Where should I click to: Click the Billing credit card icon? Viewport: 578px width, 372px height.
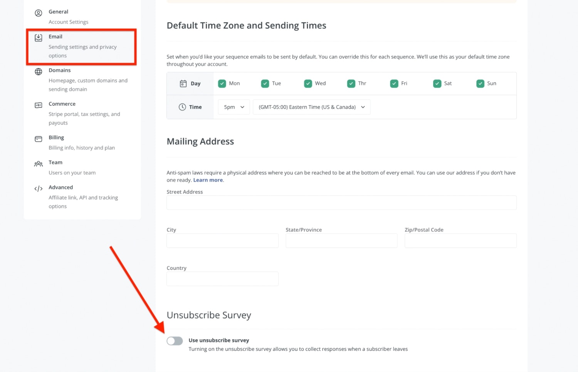(39, 139)
